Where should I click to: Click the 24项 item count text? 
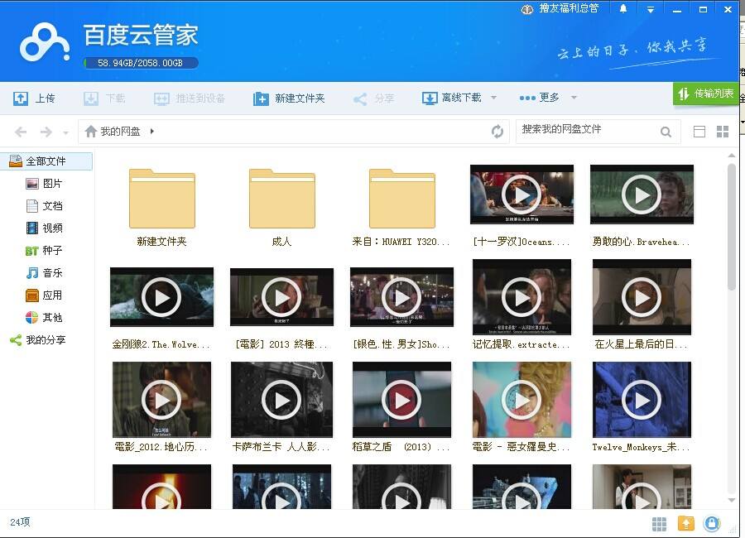pyautogui.click(x=20, y=521)
